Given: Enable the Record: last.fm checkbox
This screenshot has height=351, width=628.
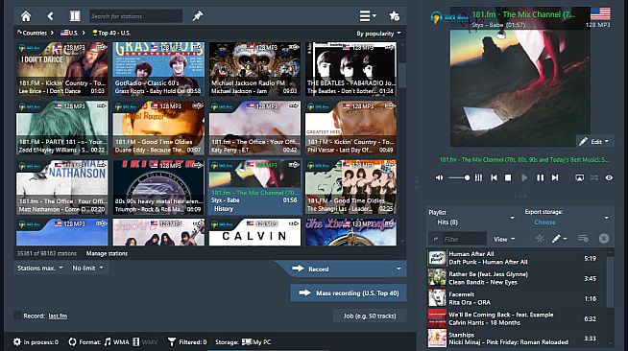Looking at the screenshot, I should pyautogui.click(x=17, y=316).
